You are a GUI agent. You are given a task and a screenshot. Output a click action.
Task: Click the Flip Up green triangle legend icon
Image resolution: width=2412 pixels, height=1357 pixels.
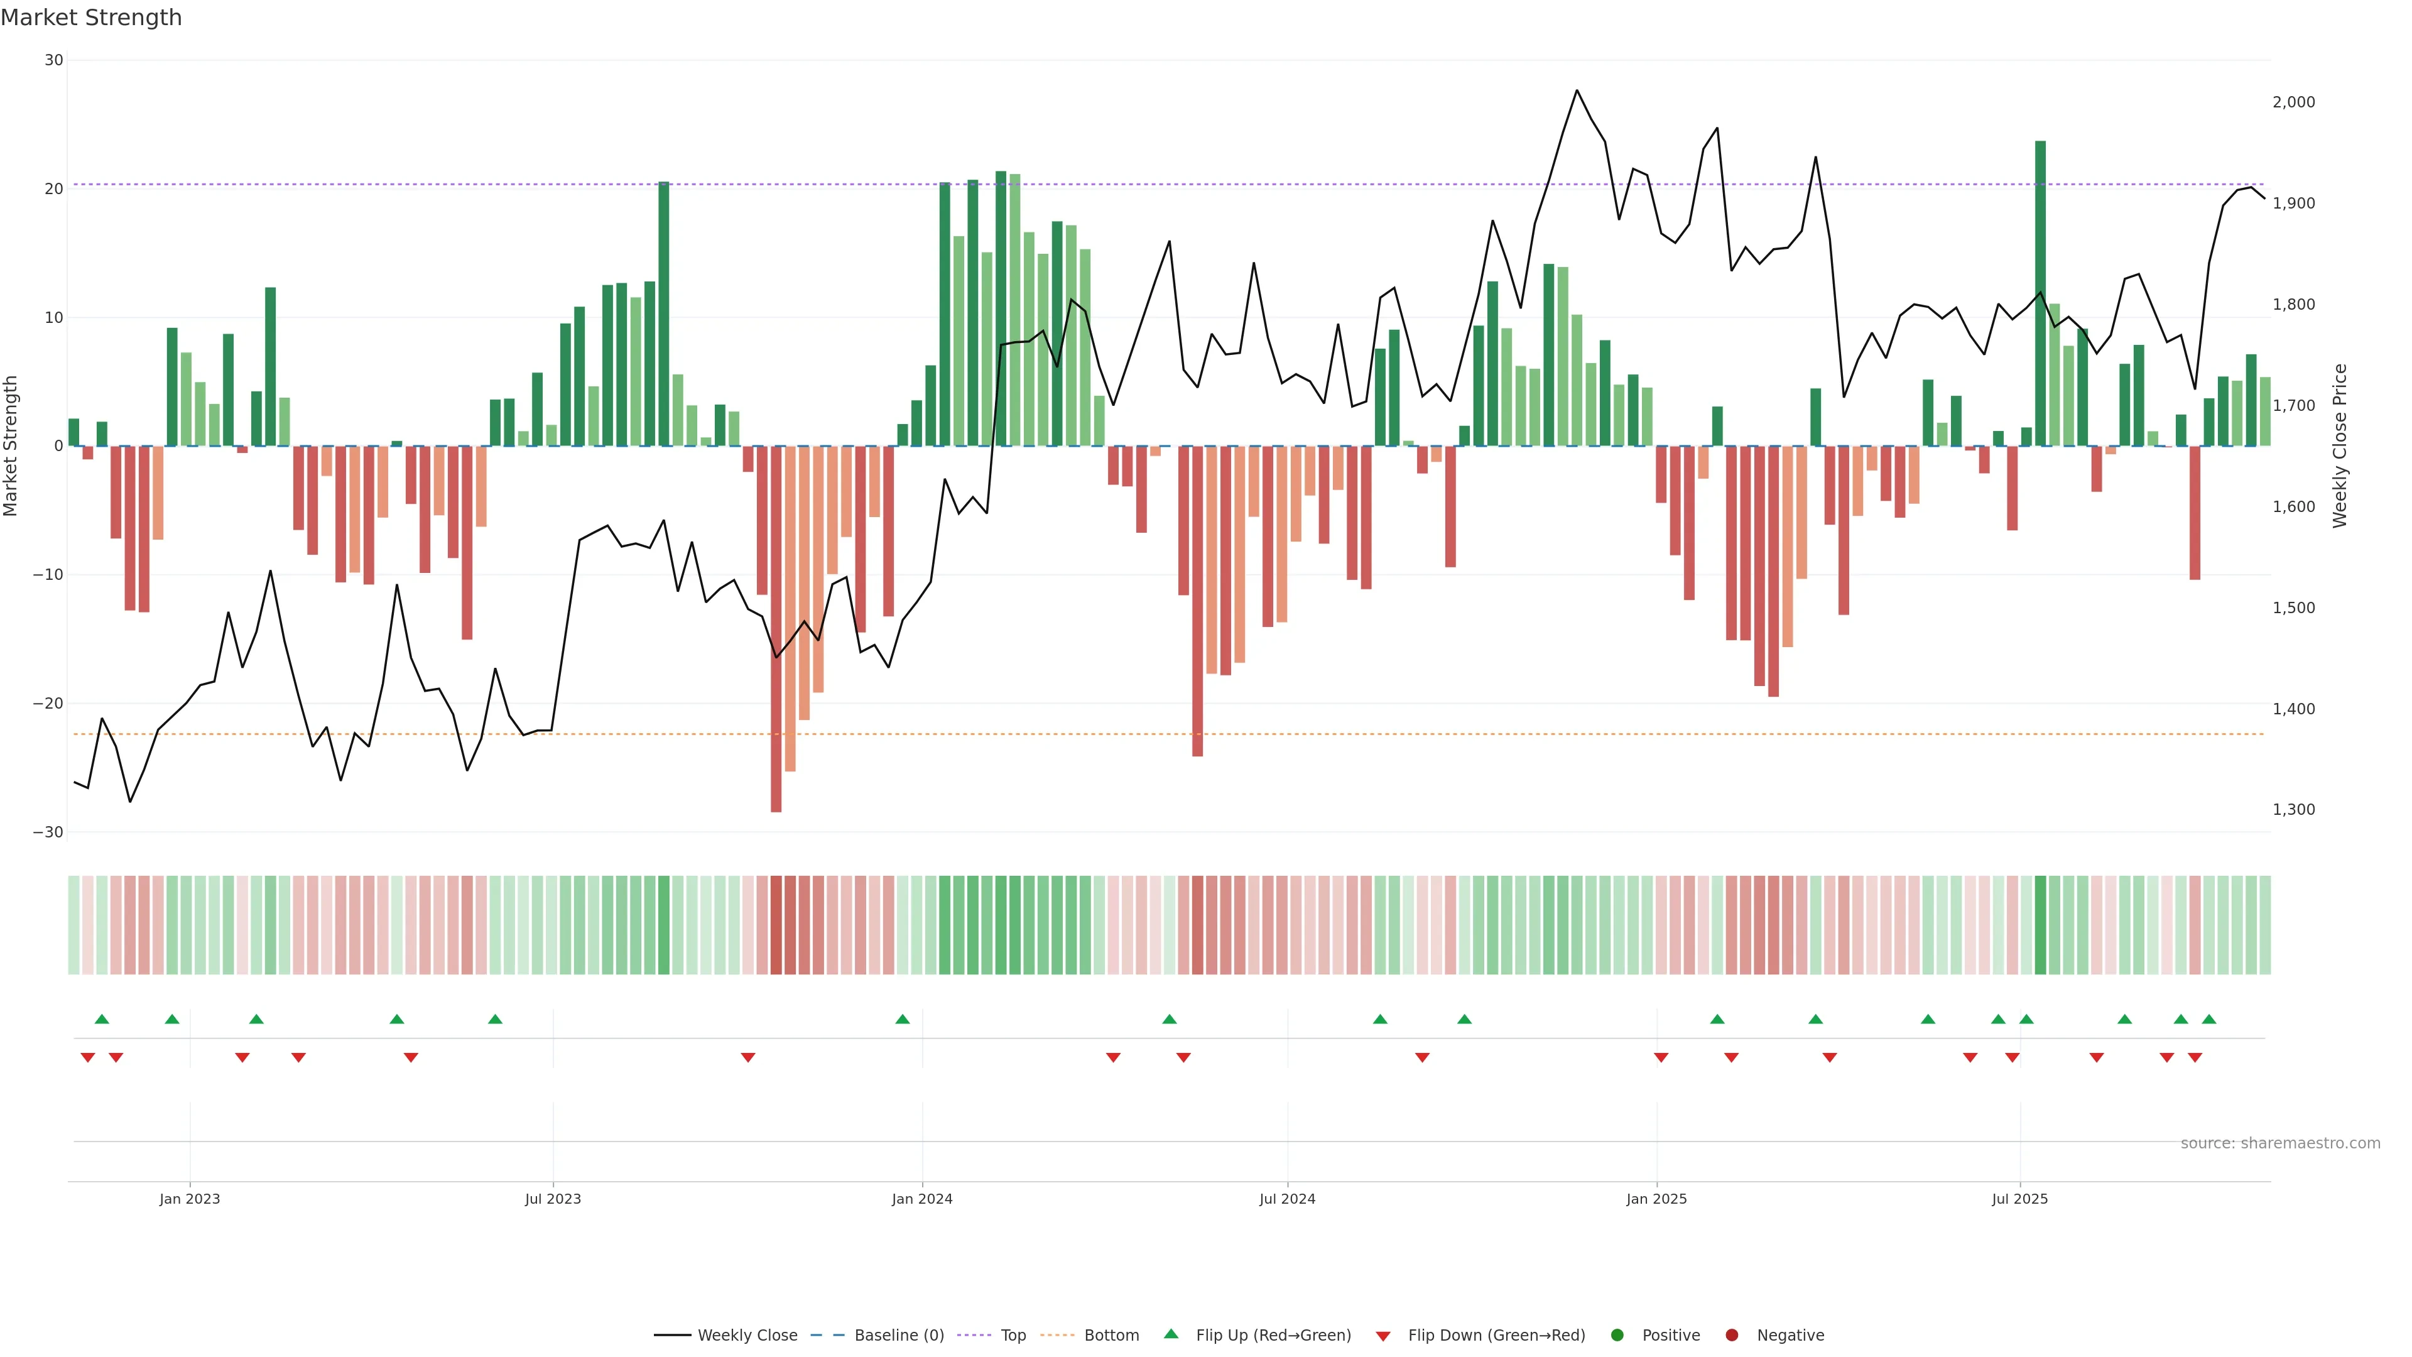[x=1170, y=1334]
